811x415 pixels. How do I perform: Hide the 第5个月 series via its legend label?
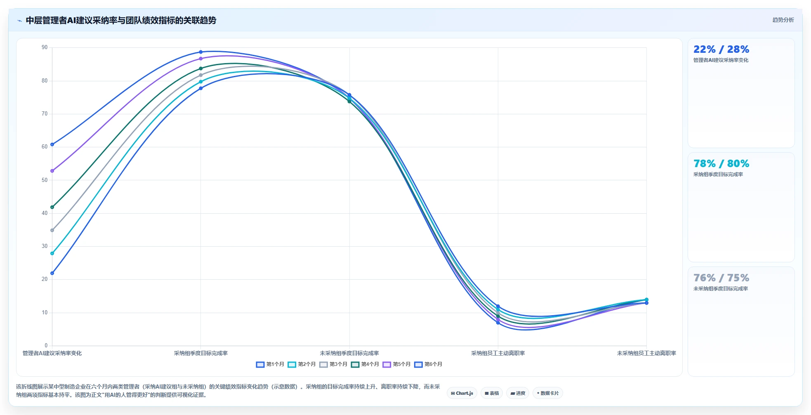[402, 364]
